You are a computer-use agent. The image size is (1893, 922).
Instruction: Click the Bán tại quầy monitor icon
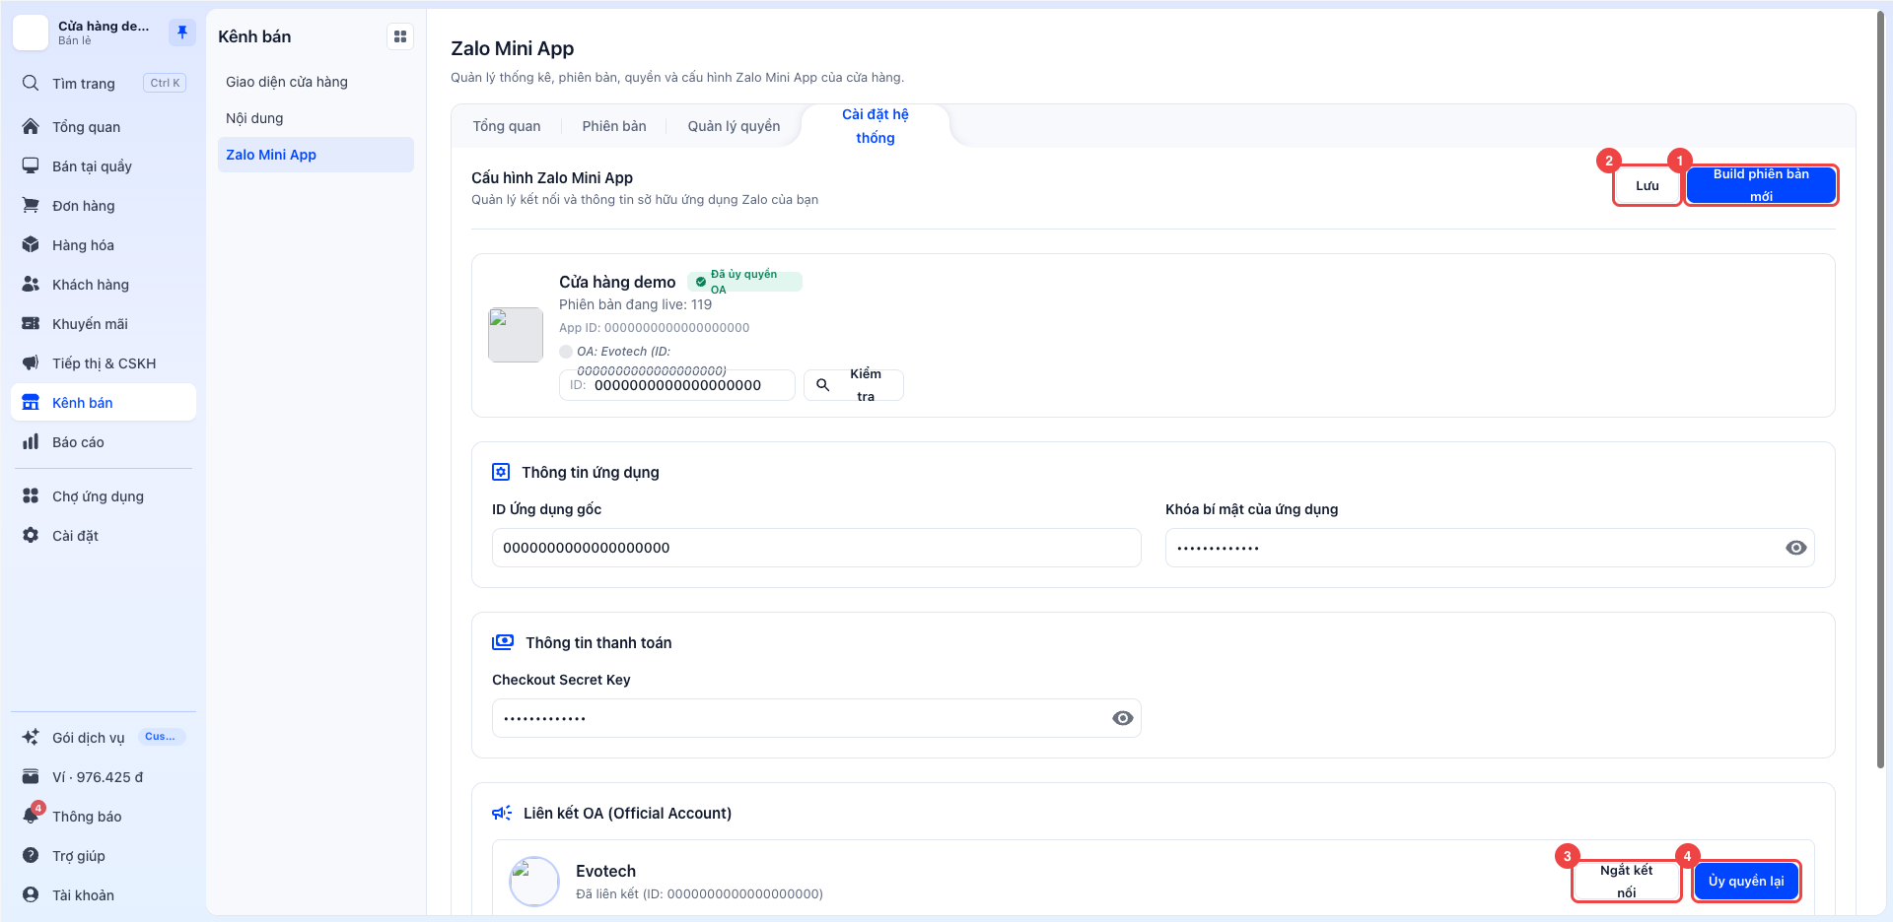click(31, 165)
